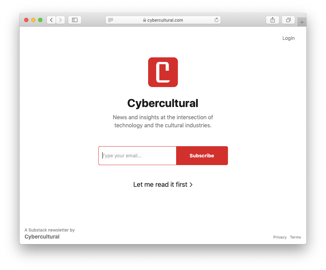Image resolution: width=326 pixels, height=270 pixels.
Task: Show all tabs overview icon
Action: click(289, 20)
